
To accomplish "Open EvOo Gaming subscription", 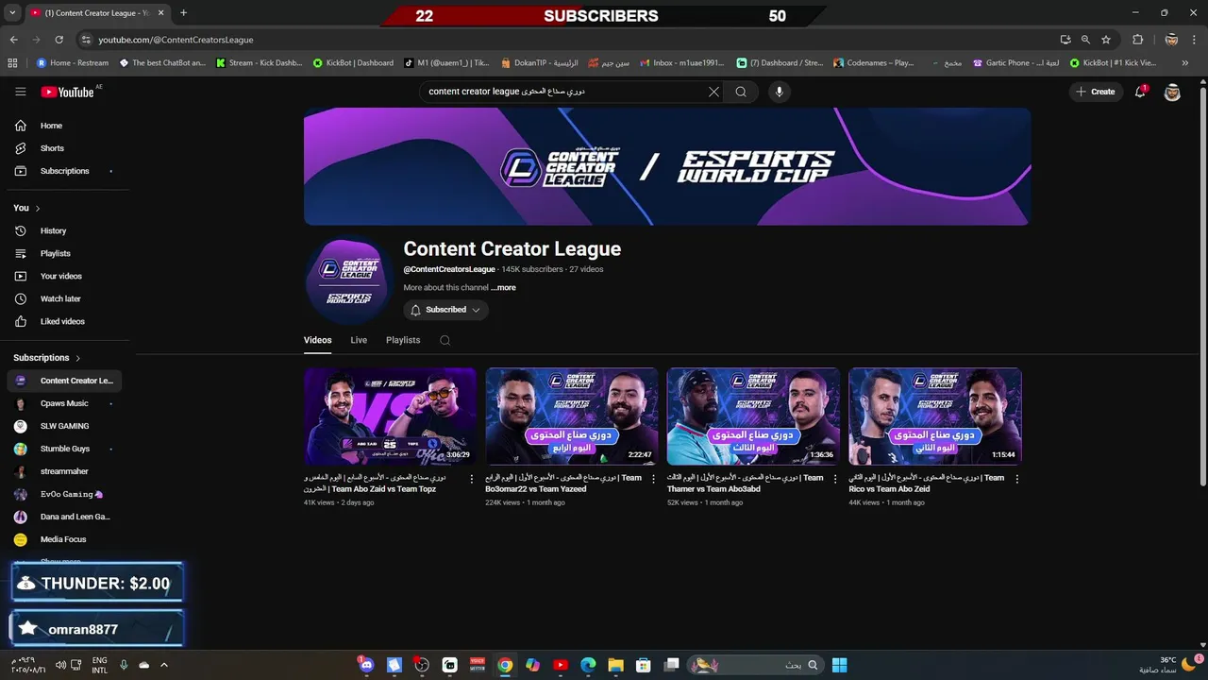I will (64, 494).
